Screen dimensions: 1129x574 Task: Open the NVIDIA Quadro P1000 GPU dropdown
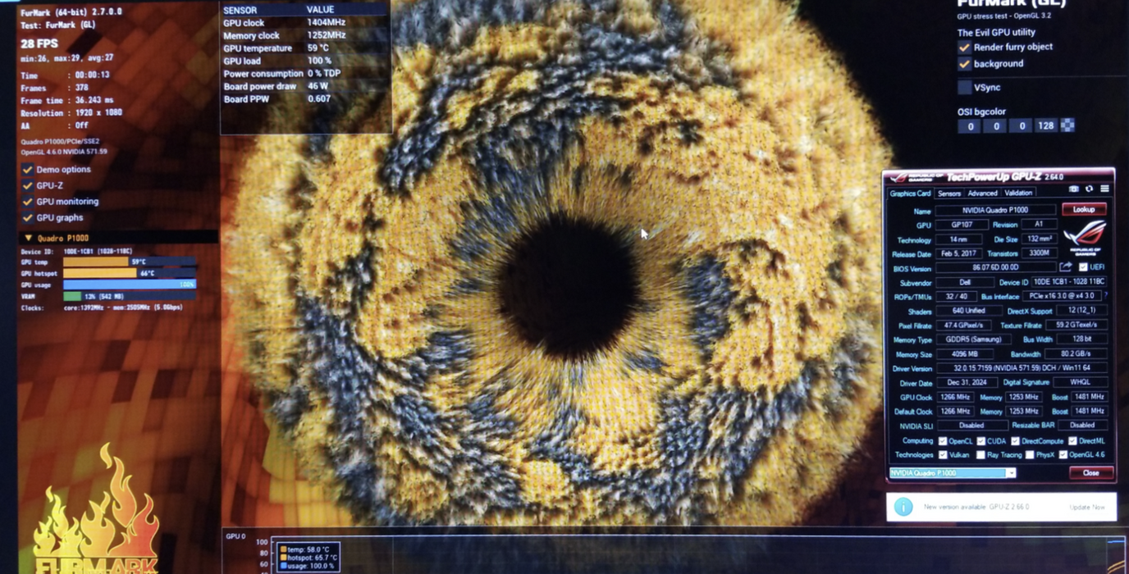(x=1011, y=473)
